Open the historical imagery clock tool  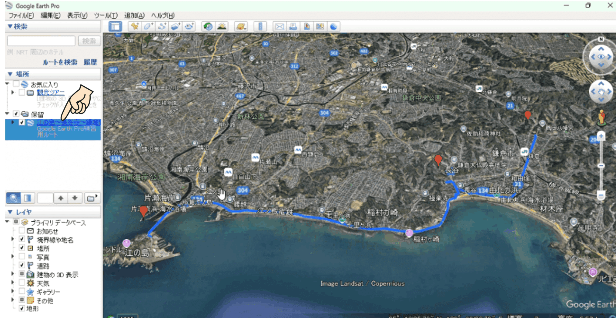(208, 27)
